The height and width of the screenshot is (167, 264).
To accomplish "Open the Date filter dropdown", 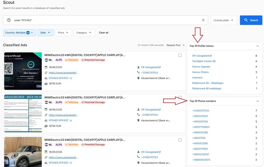I will pyautogui.click(x=45, y=33).
